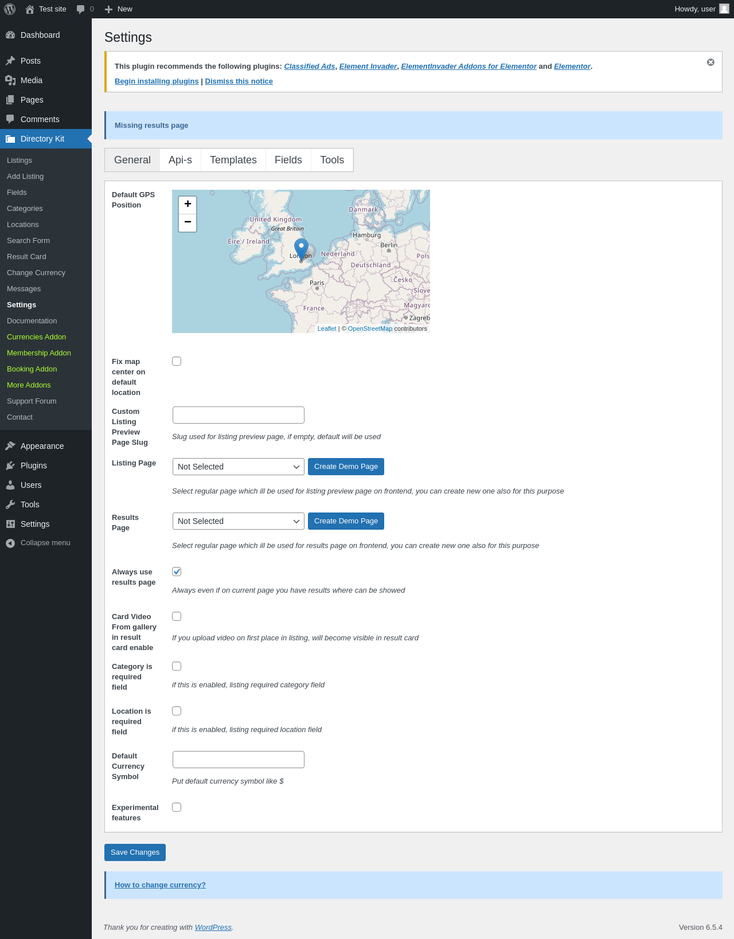Dismiss the plugin recommendation notice icon

(710, 62)
